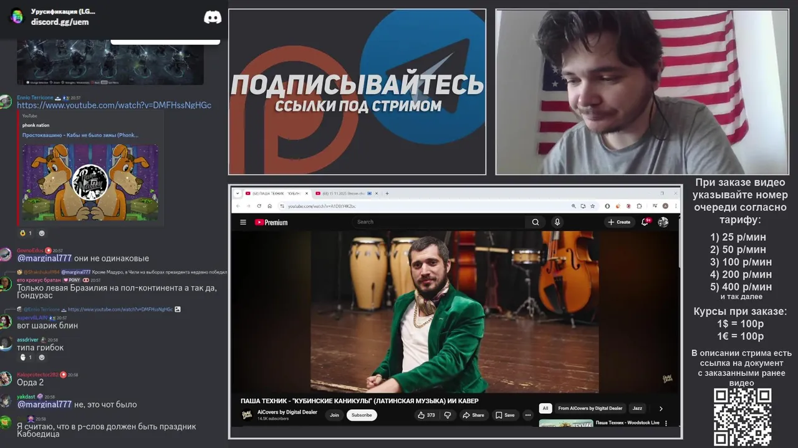Click the reaction with count 1 under embed
This screenshot has width=798, height=448.
(26, 233)
